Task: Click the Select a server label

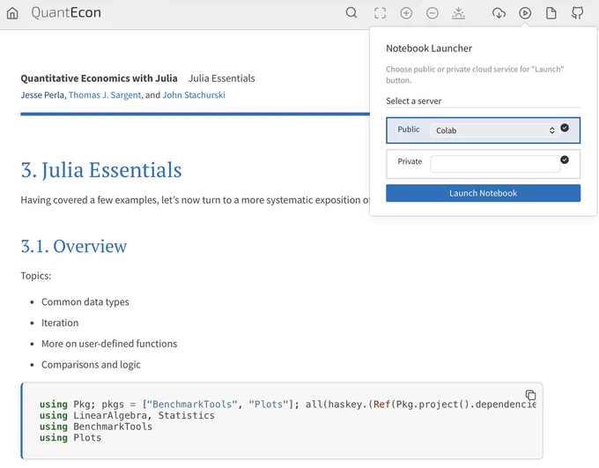Action: coord(414,101)
